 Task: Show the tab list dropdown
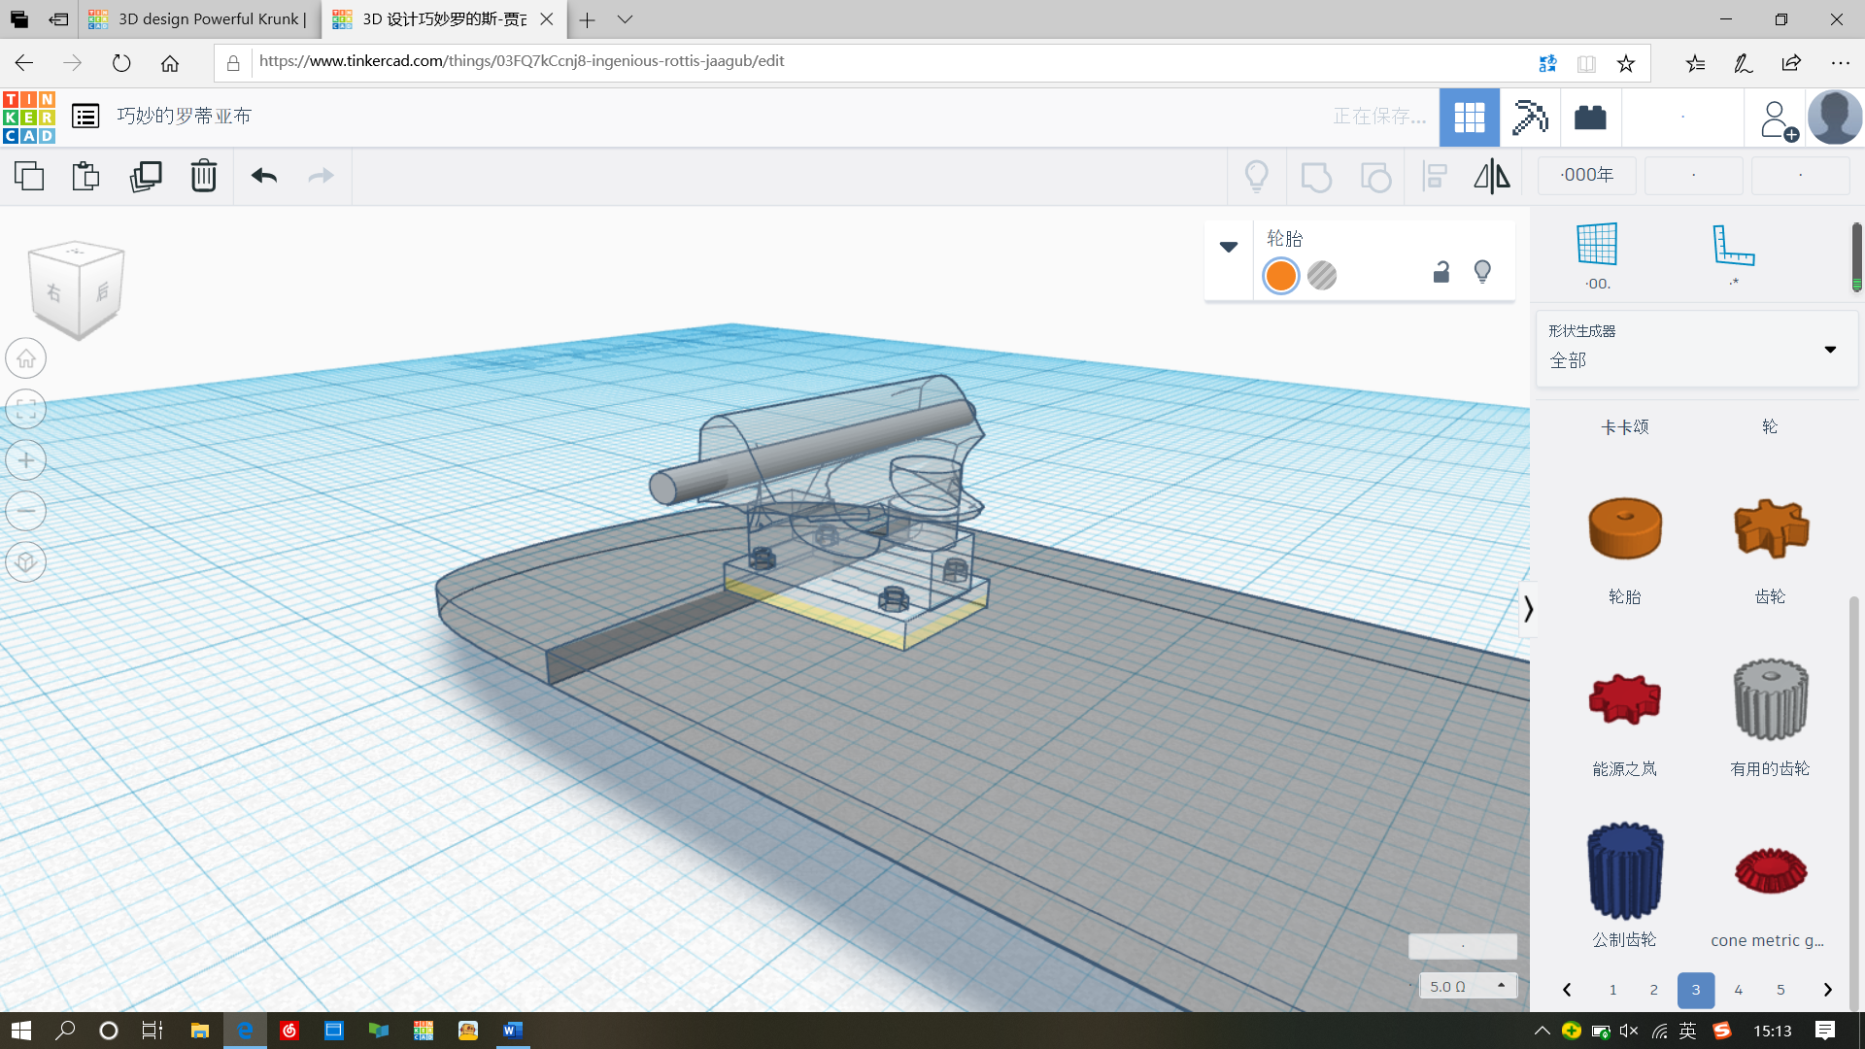625,19
